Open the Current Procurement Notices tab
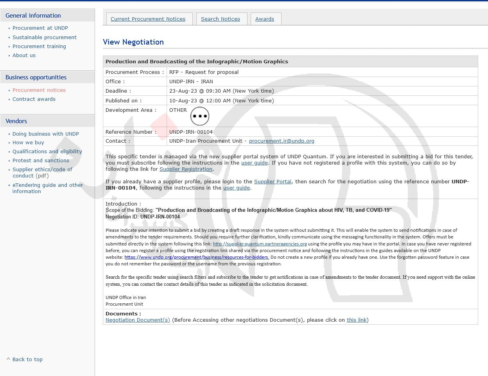The width and height of the screenshot is (488, 376). (148, 19)
